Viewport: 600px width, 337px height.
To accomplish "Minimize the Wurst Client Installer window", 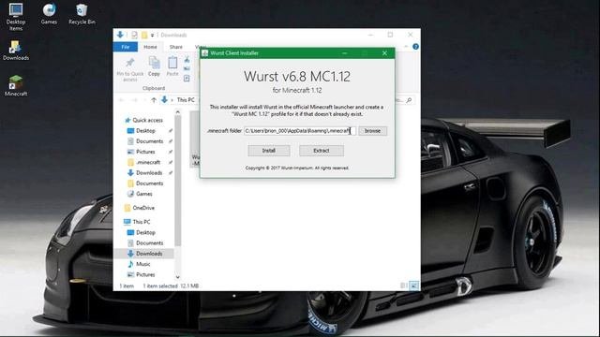I will click(344, 53).
